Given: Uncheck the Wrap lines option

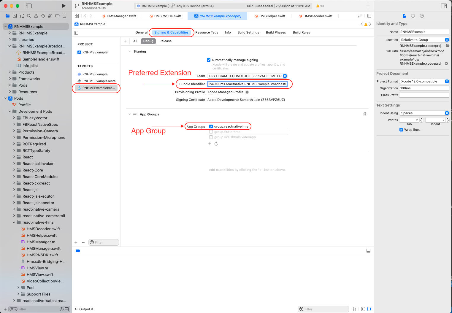Looking at the screenshot, I should tap(401, 130).
